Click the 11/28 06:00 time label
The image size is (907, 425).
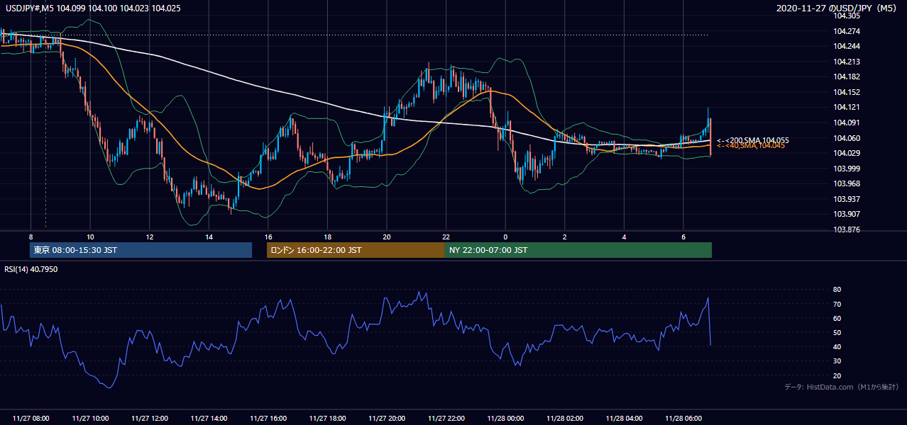pyautogui.click(x=683, y=419)
